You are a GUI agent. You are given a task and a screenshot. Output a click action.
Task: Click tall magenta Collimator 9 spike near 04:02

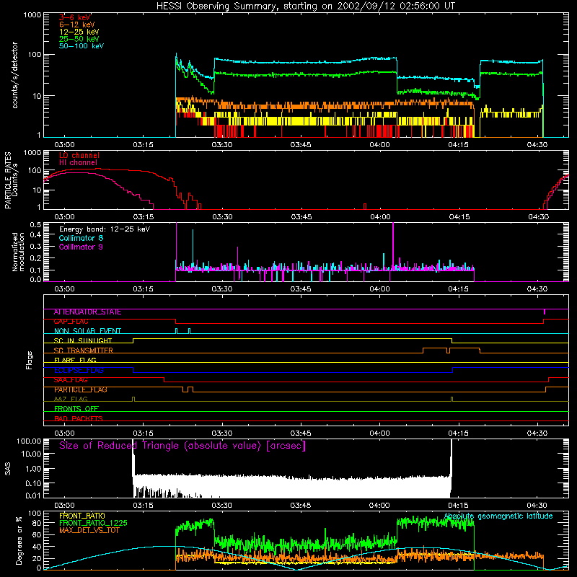coord(393,245)
